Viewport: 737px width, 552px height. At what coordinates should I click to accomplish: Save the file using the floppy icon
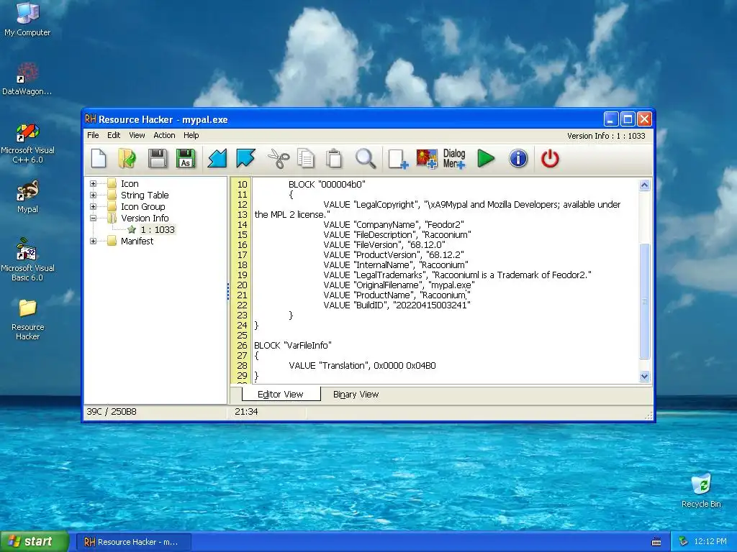point(158,159)
